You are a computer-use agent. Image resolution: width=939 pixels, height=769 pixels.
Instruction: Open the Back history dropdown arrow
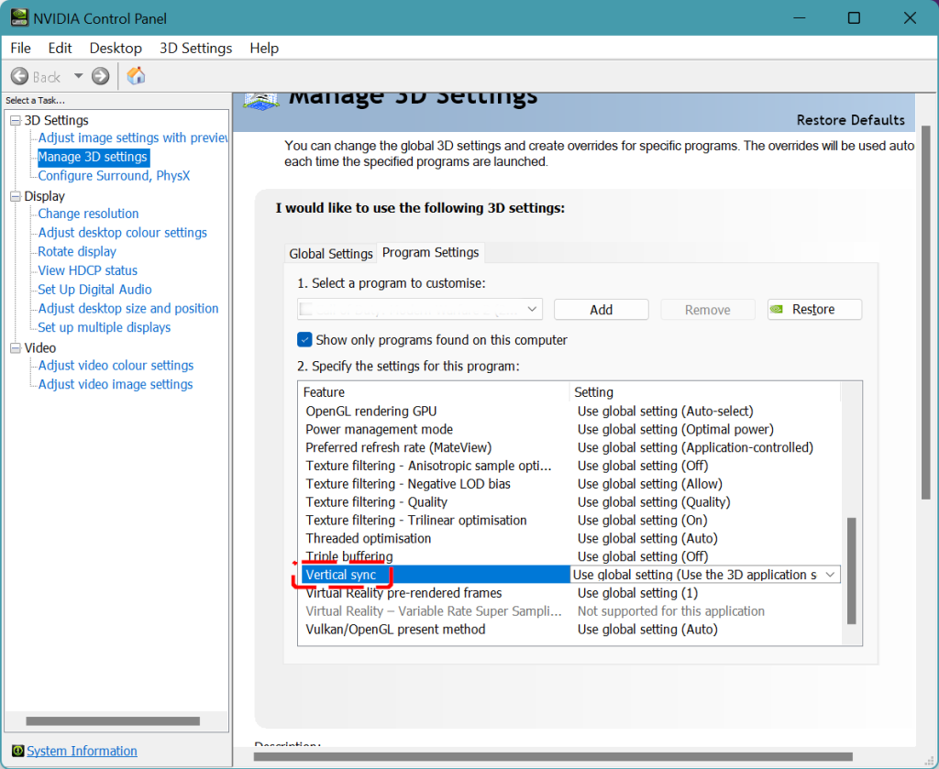click(79, 76)
